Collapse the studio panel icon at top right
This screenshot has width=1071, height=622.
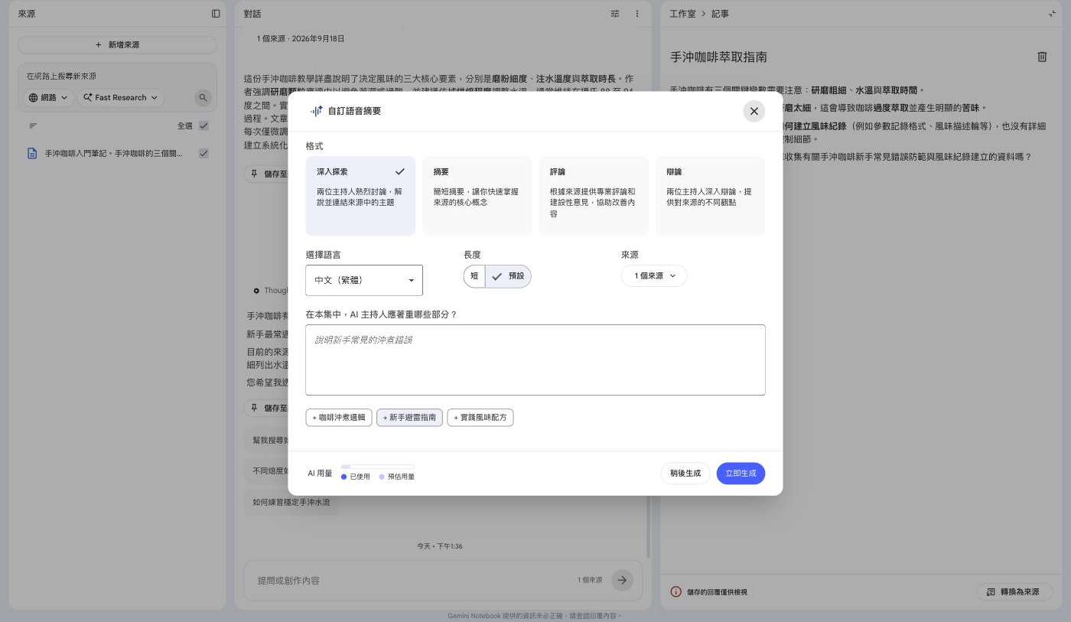1052,14
